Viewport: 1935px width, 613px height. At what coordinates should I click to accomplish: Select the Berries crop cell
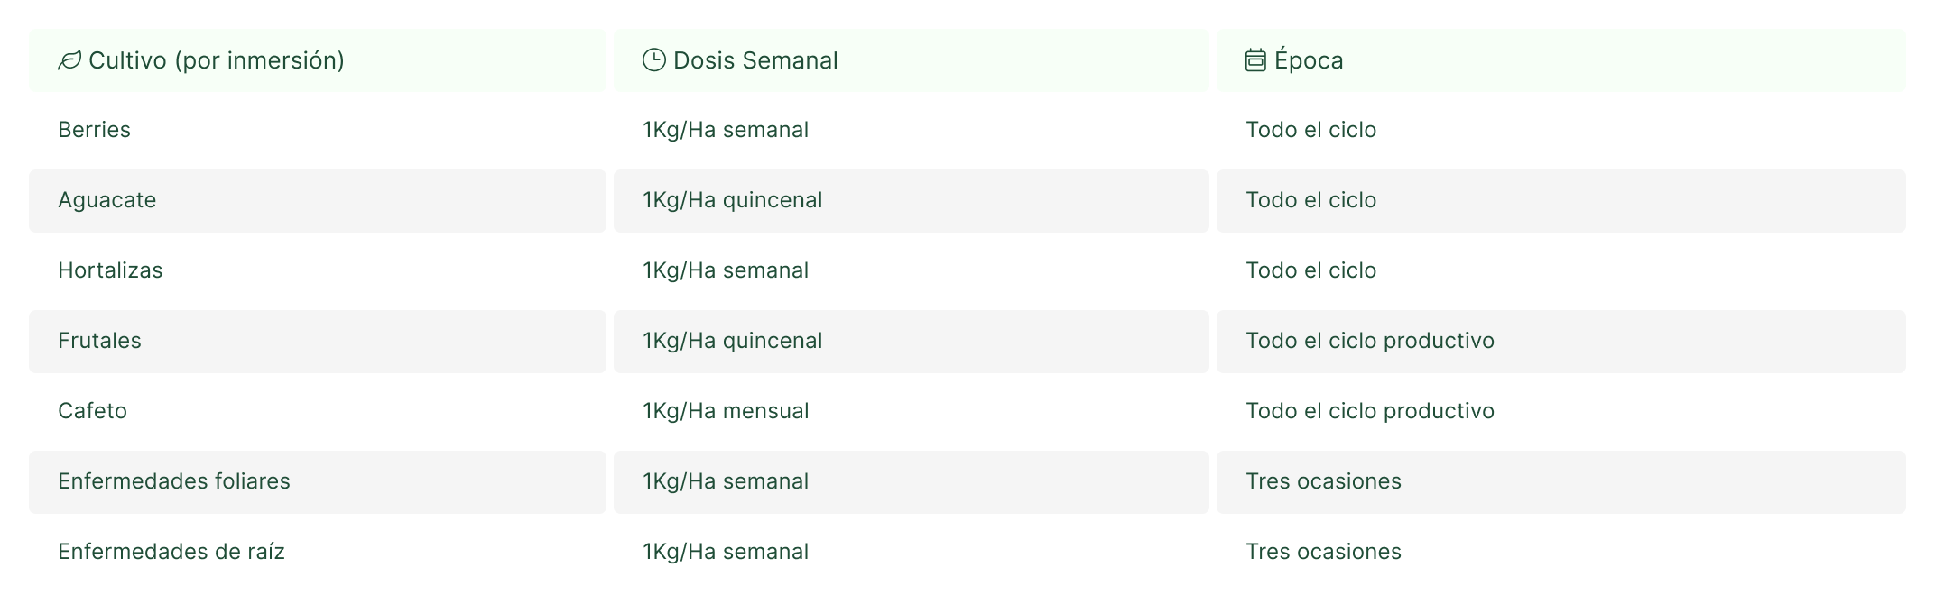click(x=95, y=130)
